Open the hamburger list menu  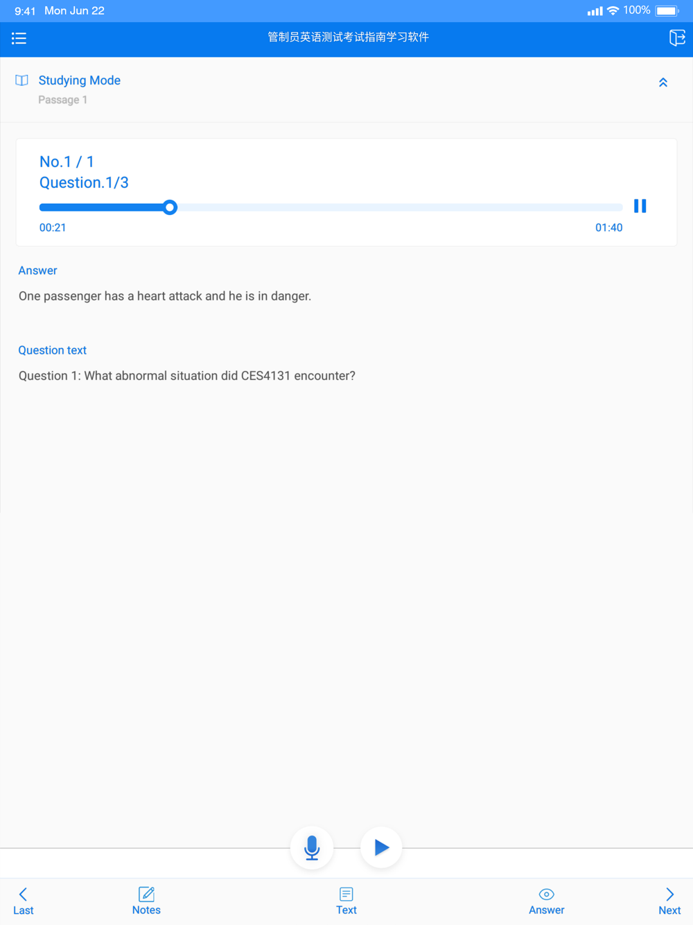pos(19,38)
